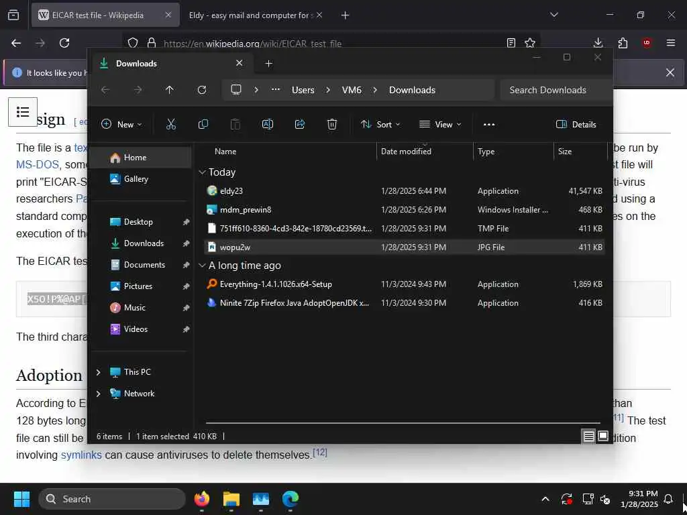Select the Ninite 7Zip Firefox Java file
687x515 pixels.
(x=405, y=303)
